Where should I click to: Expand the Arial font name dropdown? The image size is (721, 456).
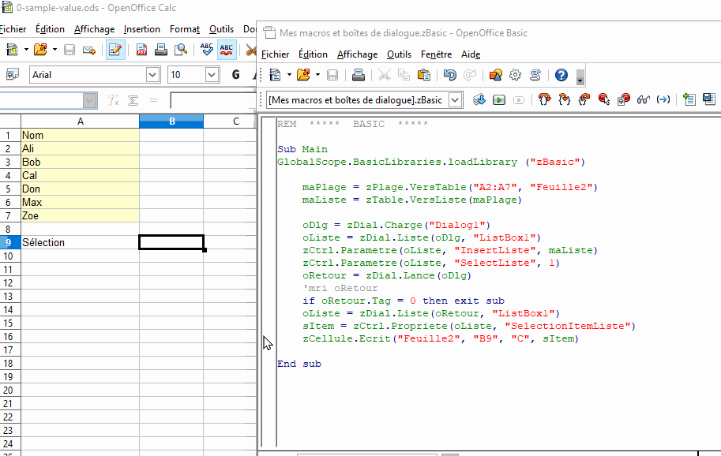tap(152, 74)
